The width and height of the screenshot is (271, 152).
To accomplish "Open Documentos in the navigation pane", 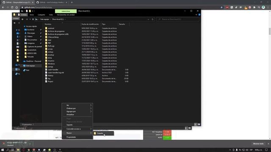I will click(32, 40).
